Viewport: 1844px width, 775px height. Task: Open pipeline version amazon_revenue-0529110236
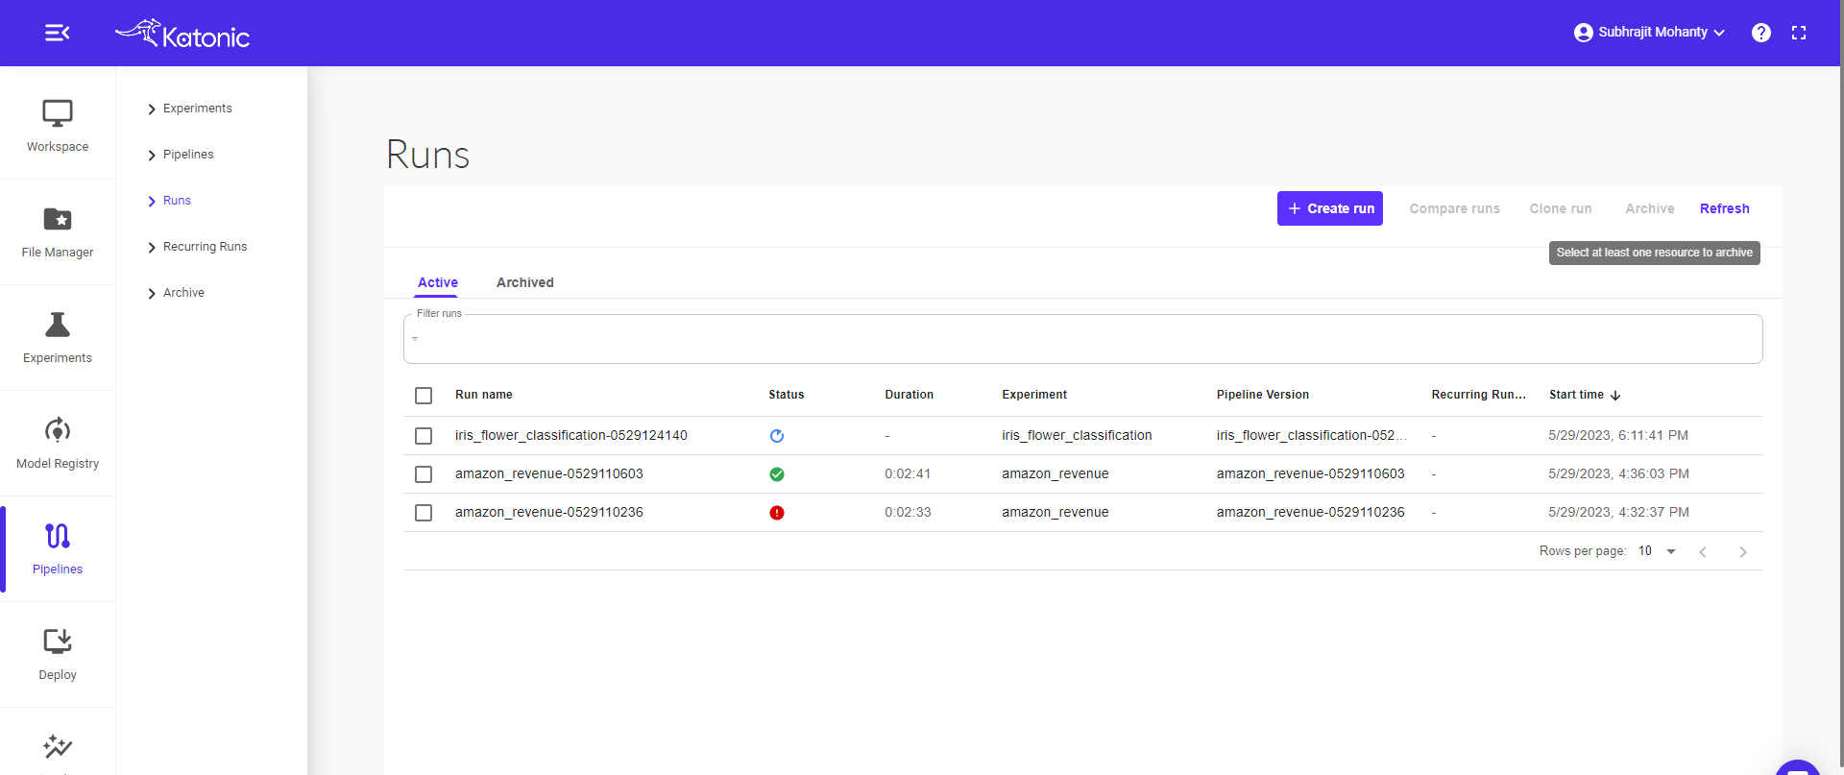pyautogui.click(x=1311, y=512)
